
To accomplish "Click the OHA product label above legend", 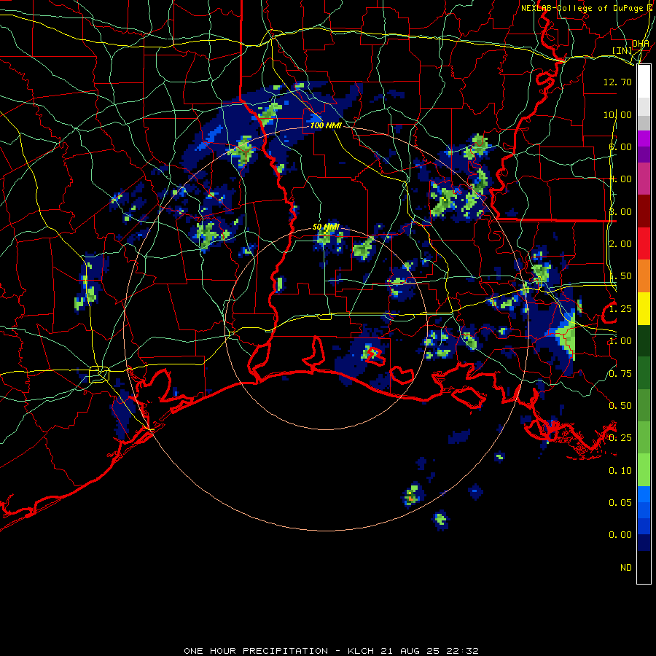I will tap(641, 44).
